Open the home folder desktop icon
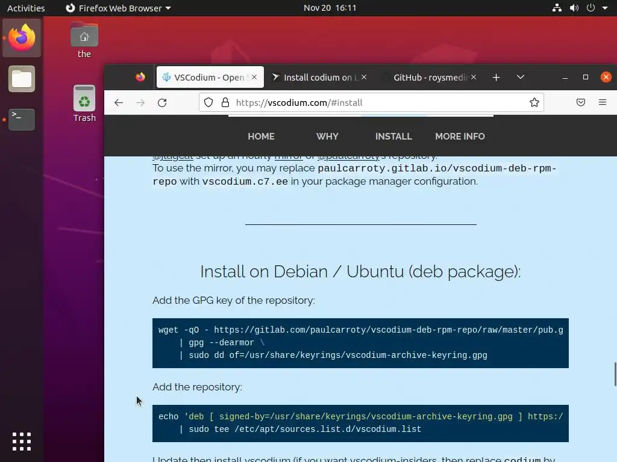617x462 pixels. tap(84, 41)
